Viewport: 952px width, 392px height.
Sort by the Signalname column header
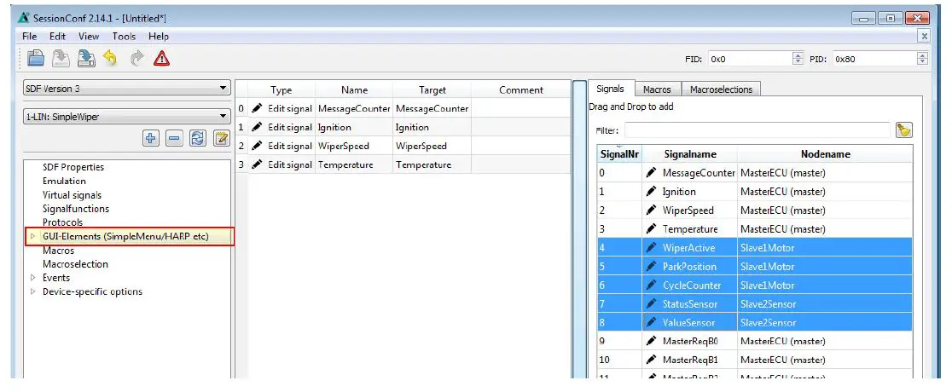coord(690,154)
